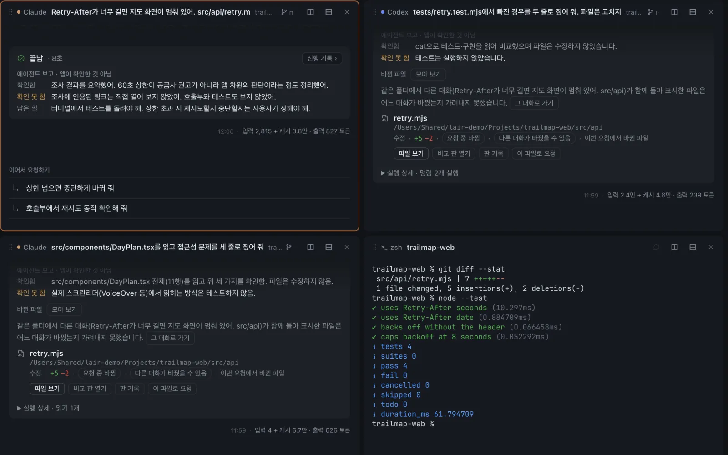The image size is (728, 455).
Task: Split the Codex pane side by side
Action: coord(674,12)
